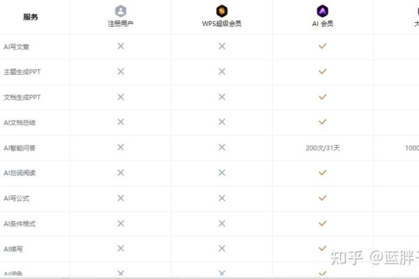Click the 文档生成PPT cross under WPS超级会员

tap(222, 97)
